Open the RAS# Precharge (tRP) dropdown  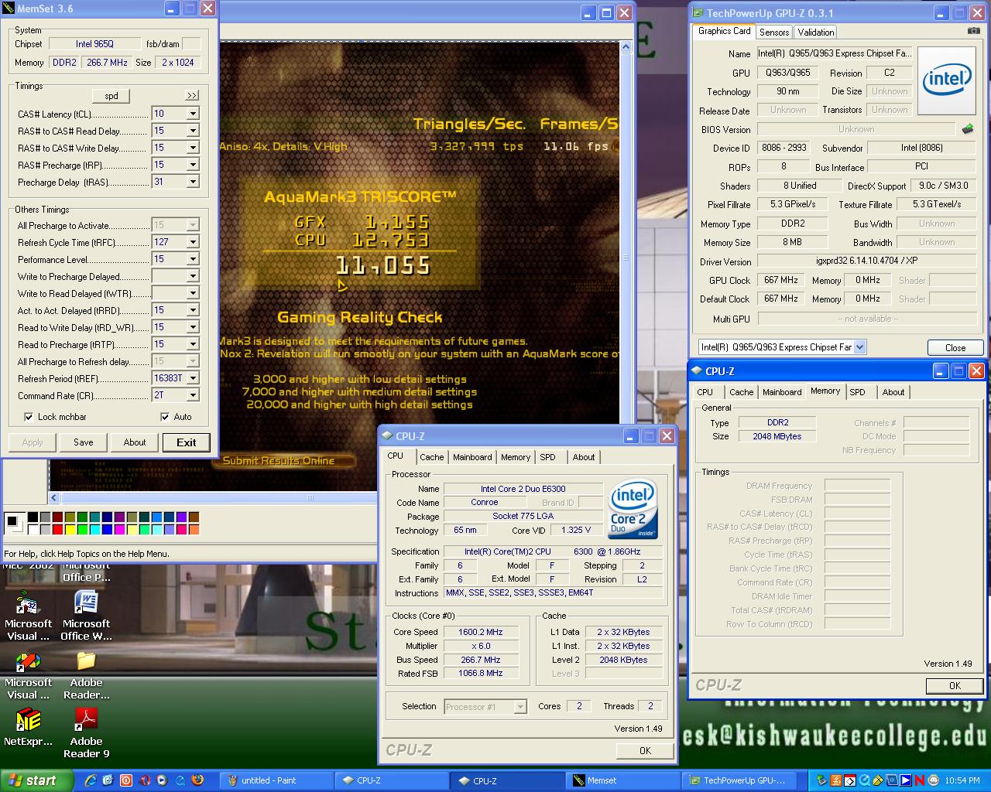pyautogui.click(x=193, y=165)
